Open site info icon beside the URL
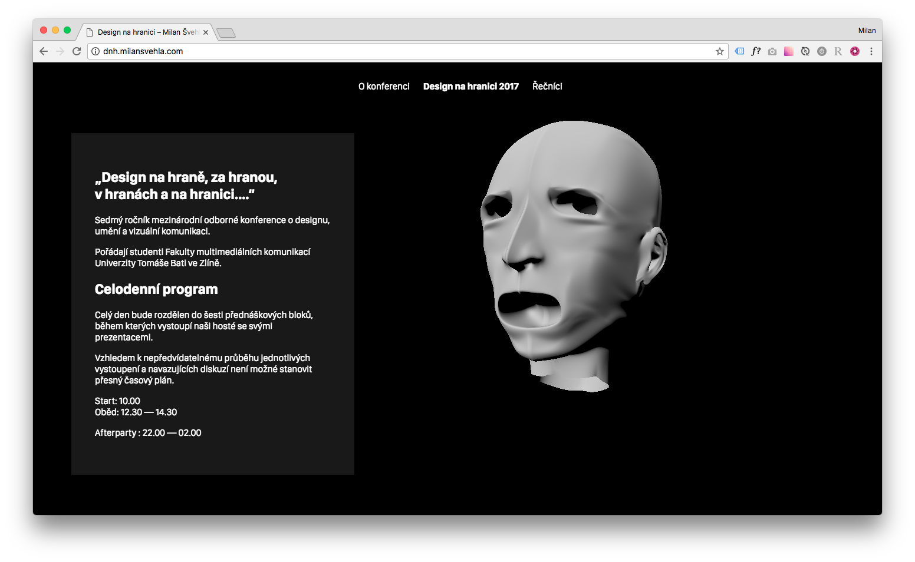This screenshot has height=562, width=915. [96, 51]
